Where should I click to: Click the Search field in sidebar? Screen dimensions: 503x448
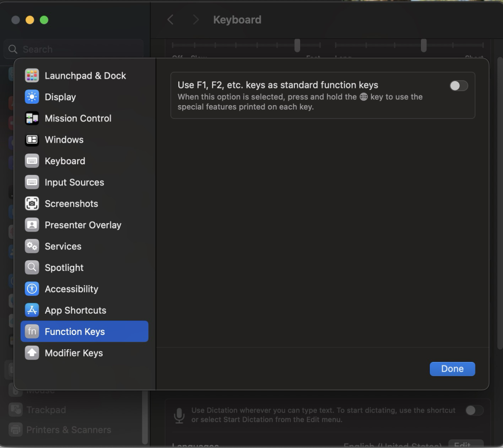(74, 49)
